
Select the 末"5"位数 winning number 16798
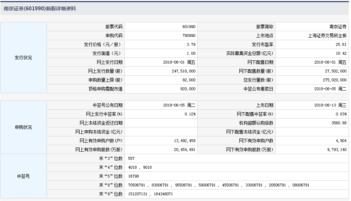tap(133, 176)
